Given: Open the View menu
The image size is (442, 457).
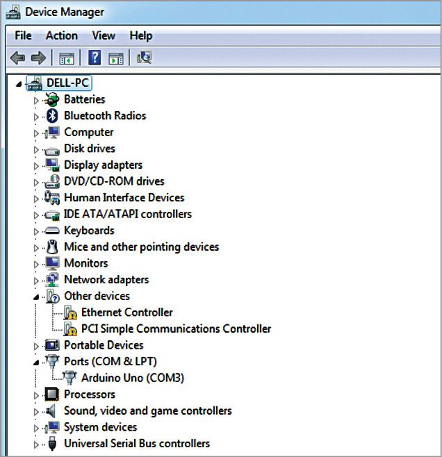Looking at the screenshot, I should [x=104, y=35].
